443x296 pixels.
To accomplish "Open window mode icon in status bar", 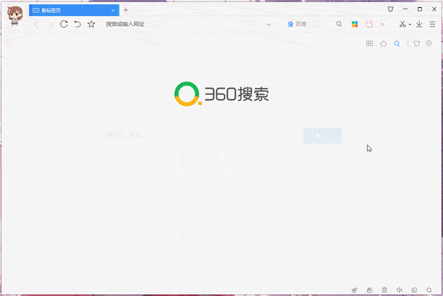I will 414,290.
